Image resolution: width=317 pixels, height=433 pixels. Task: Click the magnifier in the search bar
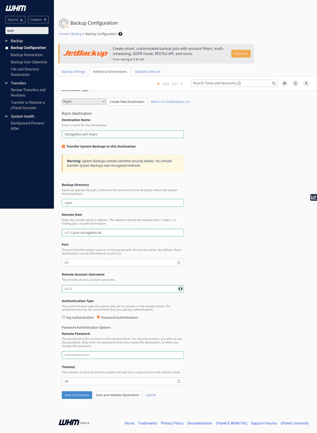(273, 83)
